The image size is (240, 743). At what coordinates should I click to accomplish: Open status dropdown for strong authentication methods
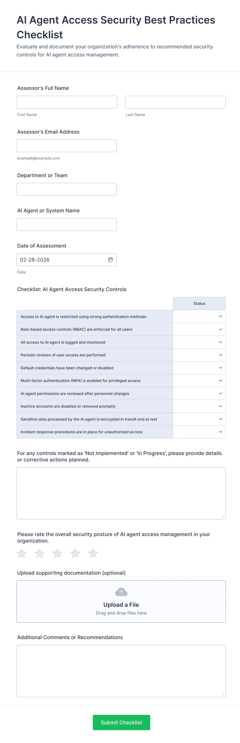199,316
